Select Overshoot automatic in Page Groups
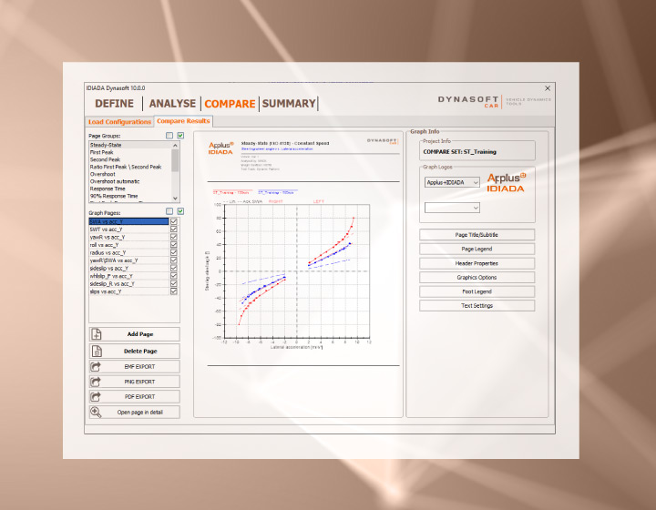The height and width of the screenshot is (510, 656). 130,181
